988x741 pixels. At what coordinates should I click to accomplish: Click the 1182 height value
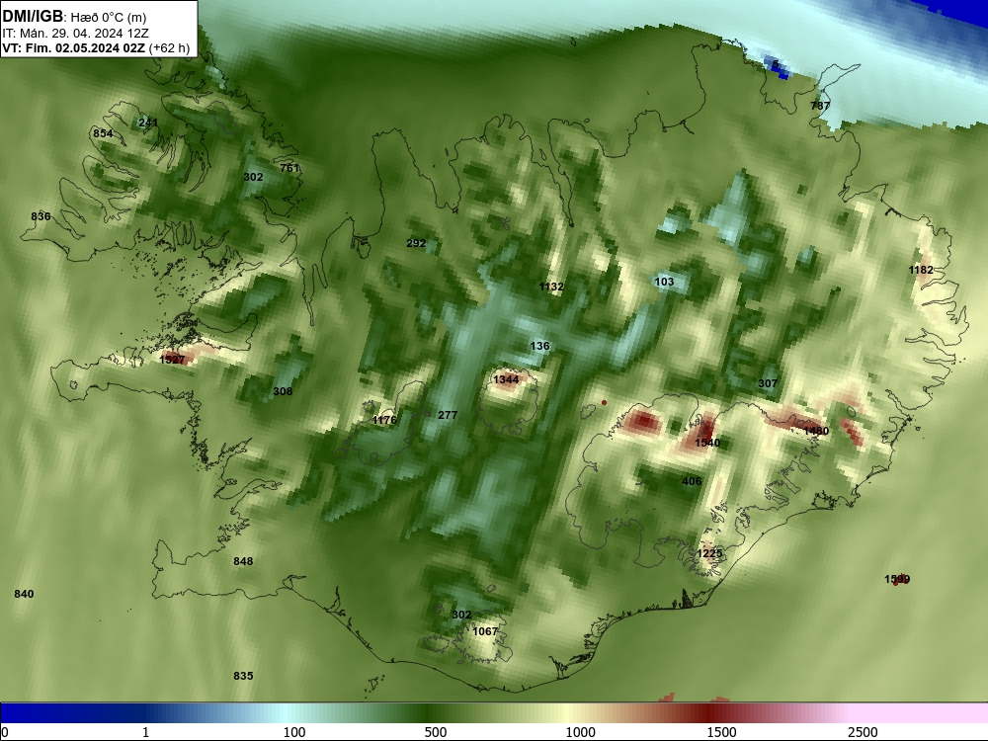point(921,270)
